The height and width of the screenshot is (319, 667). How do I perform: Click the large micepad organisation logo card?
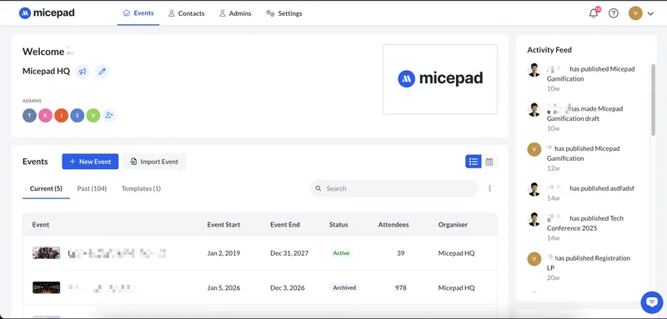point(440,79)
